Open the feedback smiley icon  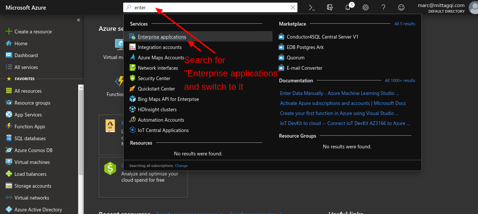(x=401, y=7)
